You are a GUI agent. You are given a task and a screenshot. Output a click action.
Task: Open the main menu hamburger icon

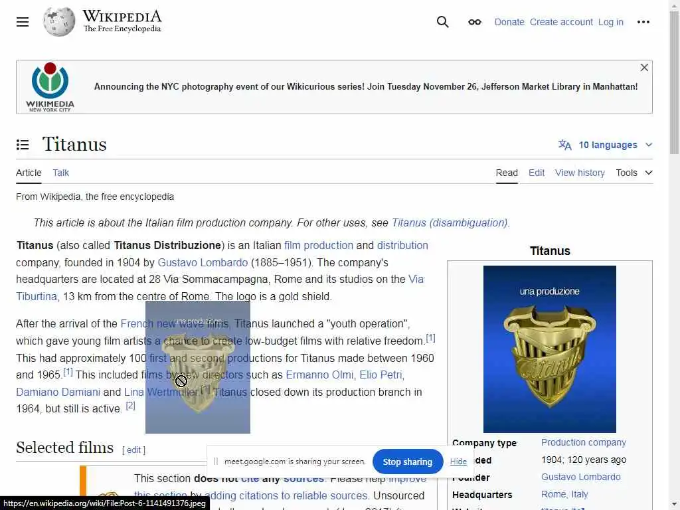(23, 22)
